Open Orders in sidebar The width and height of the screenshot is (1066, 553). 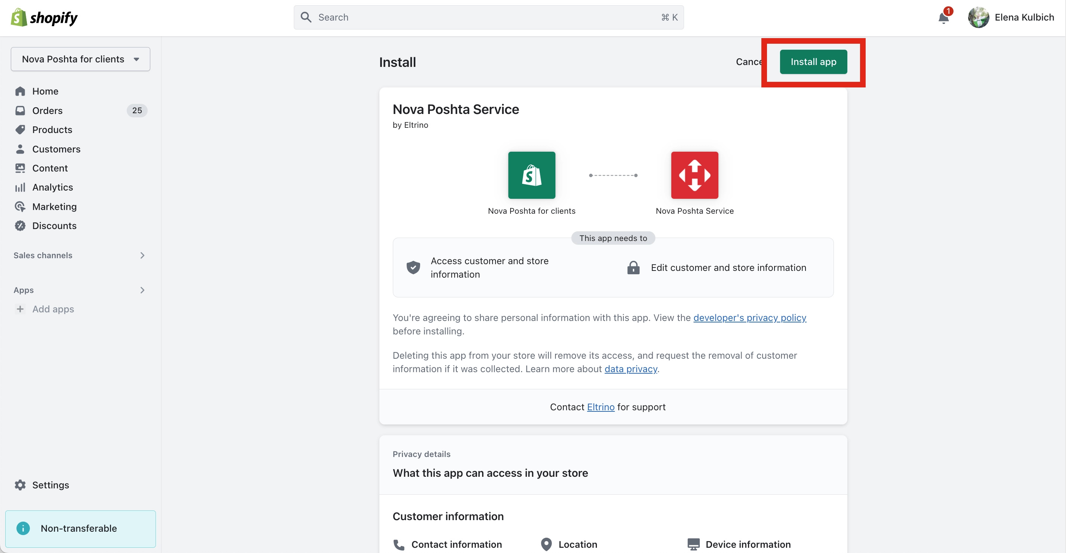pos(47,111)
